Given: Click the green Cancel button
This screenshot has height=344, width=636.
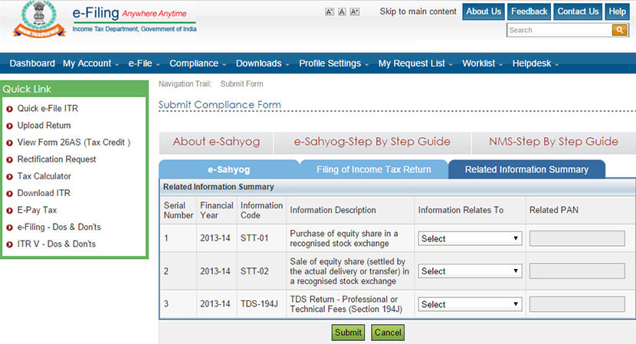Looking at the screenshot, I should [388, 333].
